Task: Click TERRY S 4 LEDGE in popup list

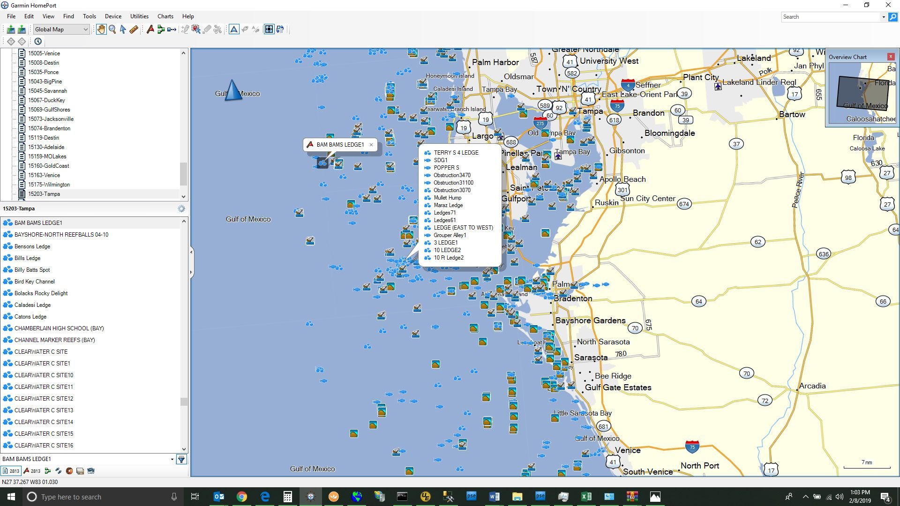Action: point(456,153)
